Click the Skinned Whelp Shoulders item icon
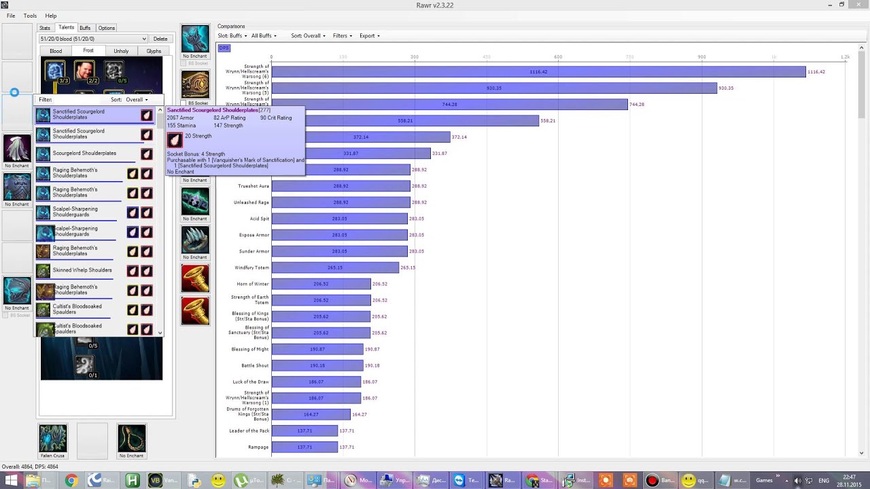Viewport: 870px width, 489px height. pyautogui.click(x=43, y=270)
